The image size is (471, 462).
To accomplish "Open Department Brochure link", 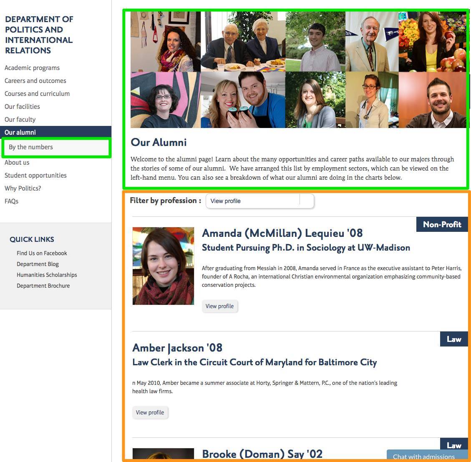I will [x=43, y=286].
